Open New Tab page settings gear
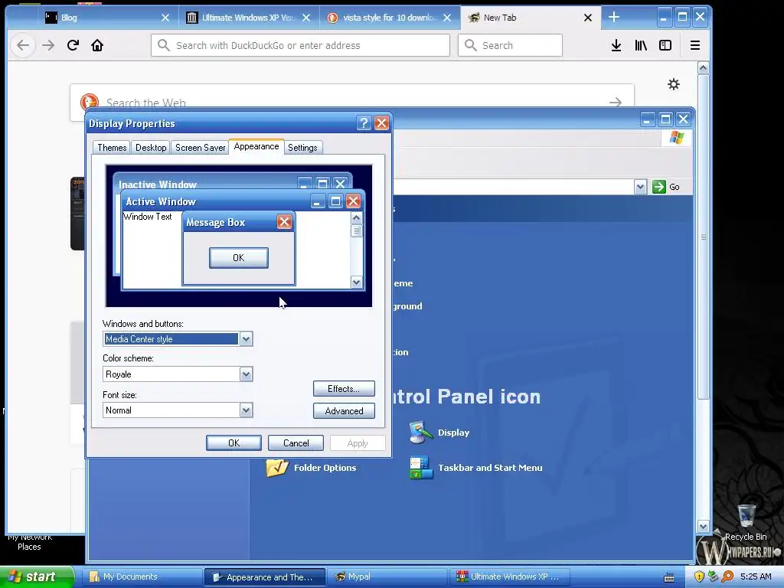Viewport: 784px width, 588px height. pos(674,84)
